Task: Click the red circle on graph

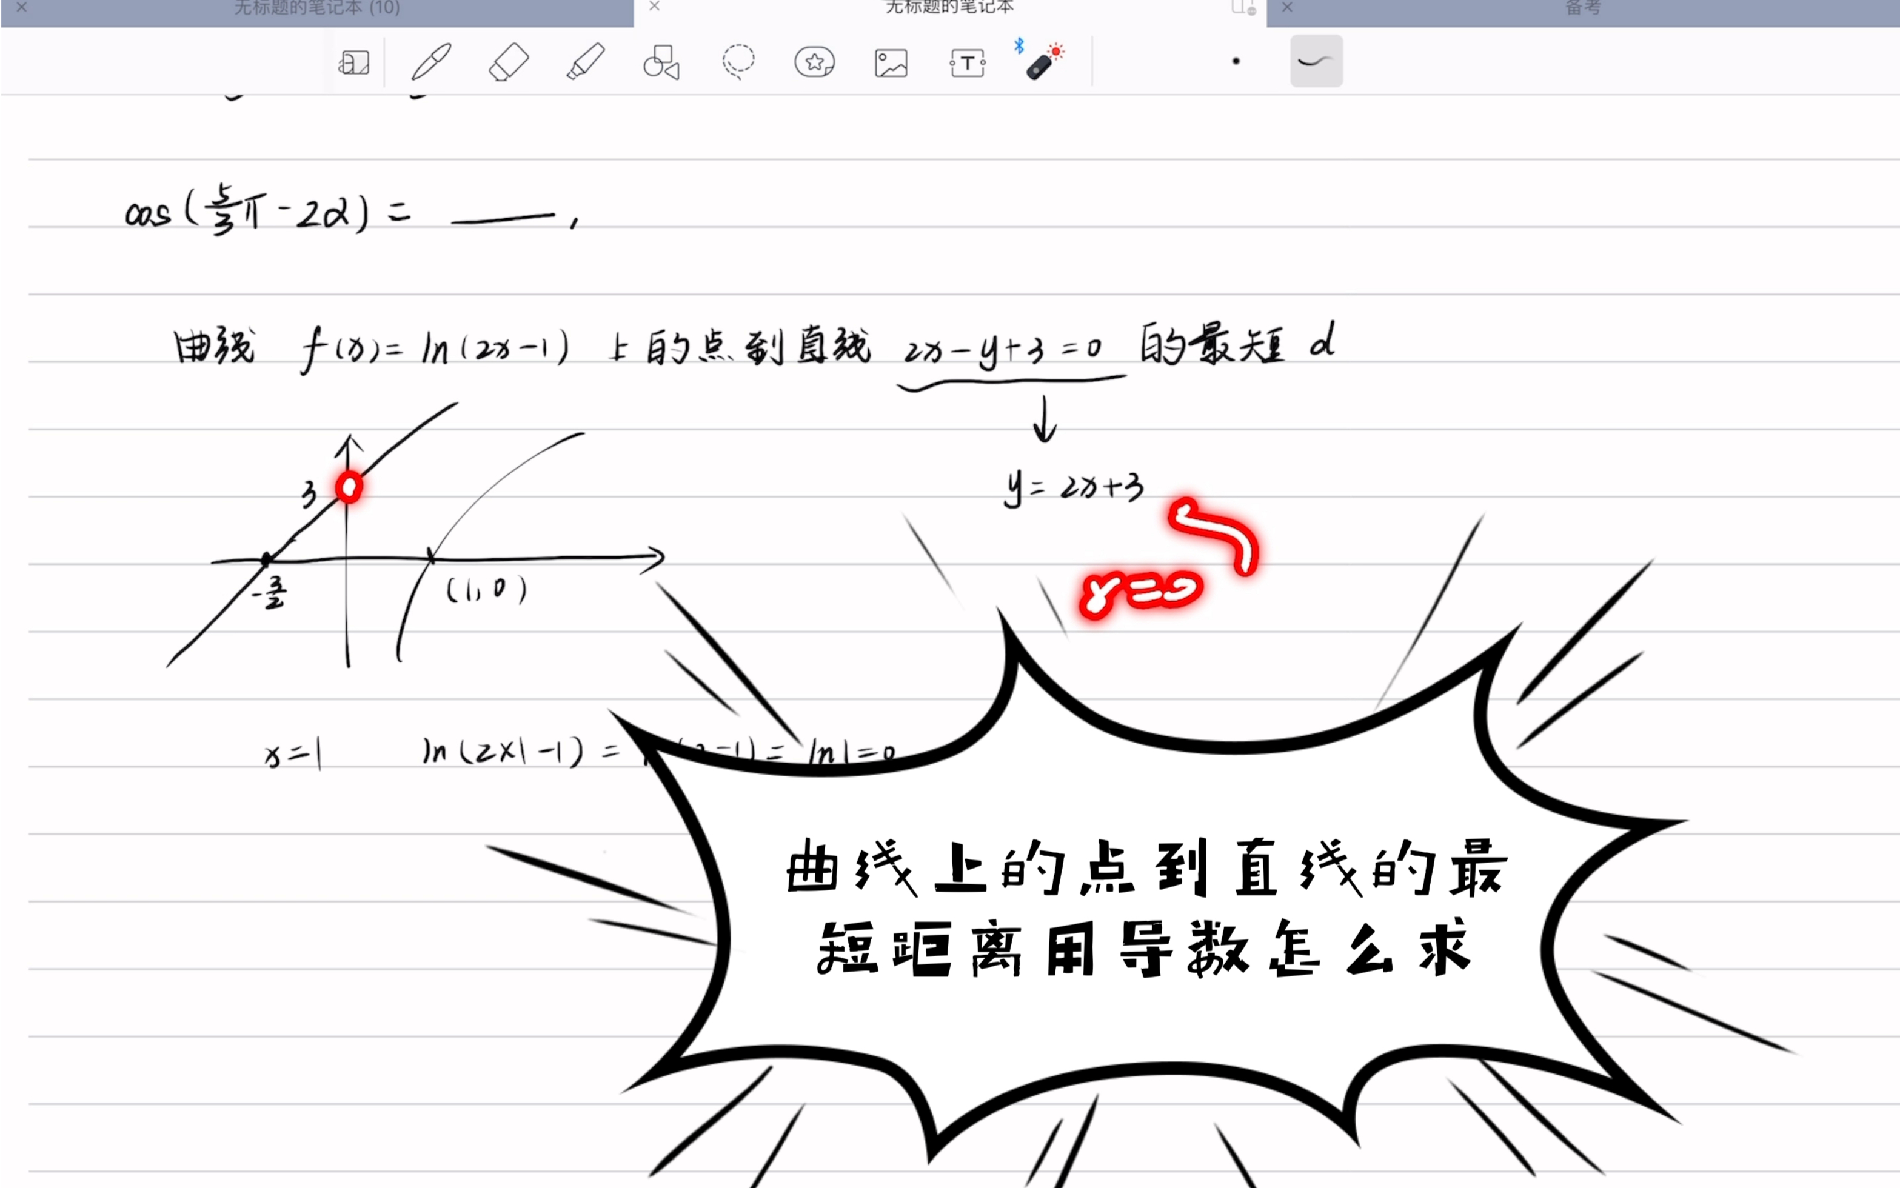Action: (349, 487)
